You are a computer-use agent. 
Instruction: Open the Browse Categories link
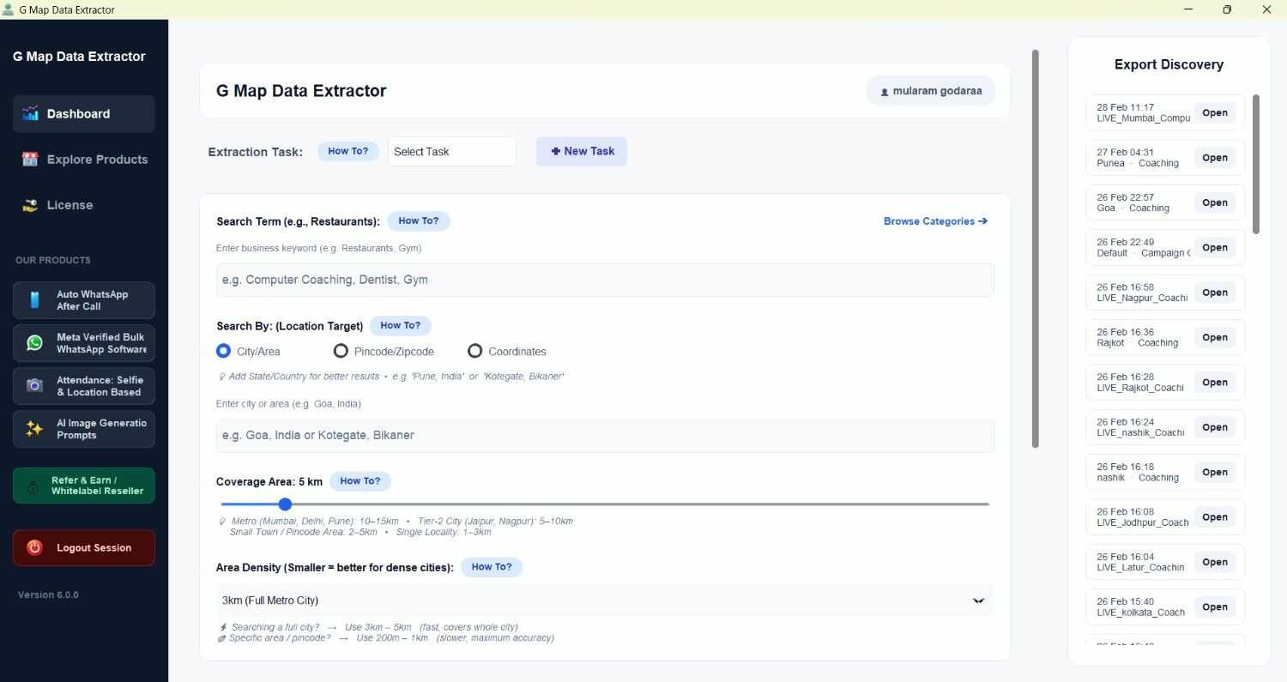pos(934,220)
